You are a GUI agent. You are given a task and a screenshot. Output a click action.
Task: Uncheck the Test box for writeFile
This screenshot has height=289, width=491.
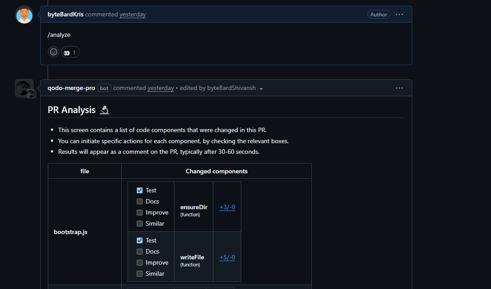(x=140, y=240)
